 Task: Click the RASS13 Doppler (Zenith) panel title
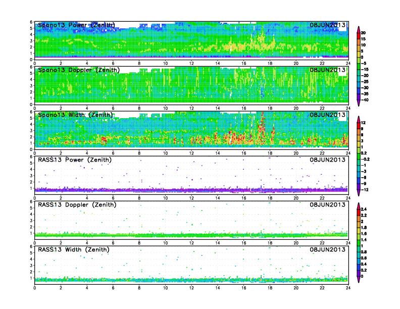point(77,204)
